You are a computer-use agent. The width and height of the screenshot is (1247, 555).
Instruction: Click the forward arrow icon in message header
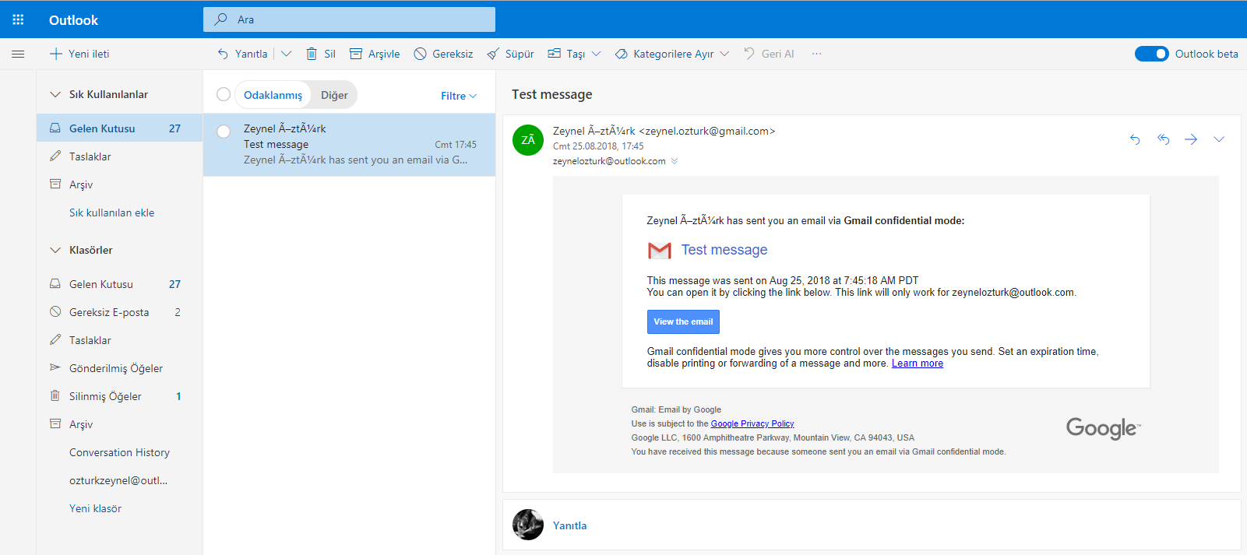(1191, 139)
